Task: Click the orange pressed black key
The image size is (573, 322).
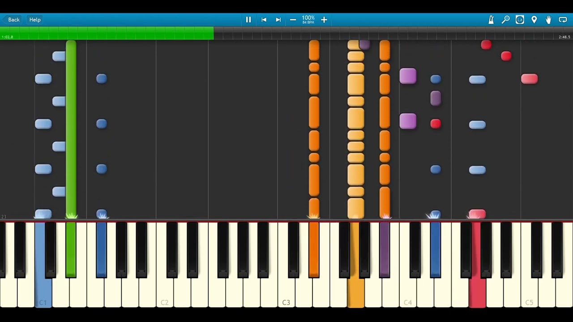Action: point(314,250)
